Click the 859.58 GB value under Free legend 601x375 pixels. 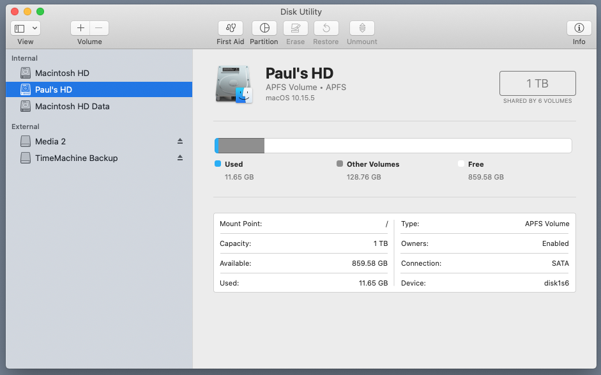click(x=486, y=177)
